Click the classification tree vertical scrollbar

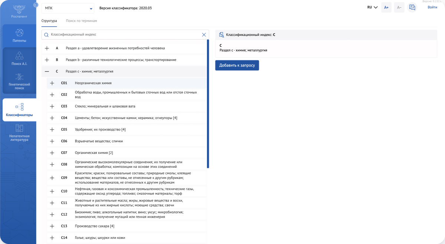(208, 104)
